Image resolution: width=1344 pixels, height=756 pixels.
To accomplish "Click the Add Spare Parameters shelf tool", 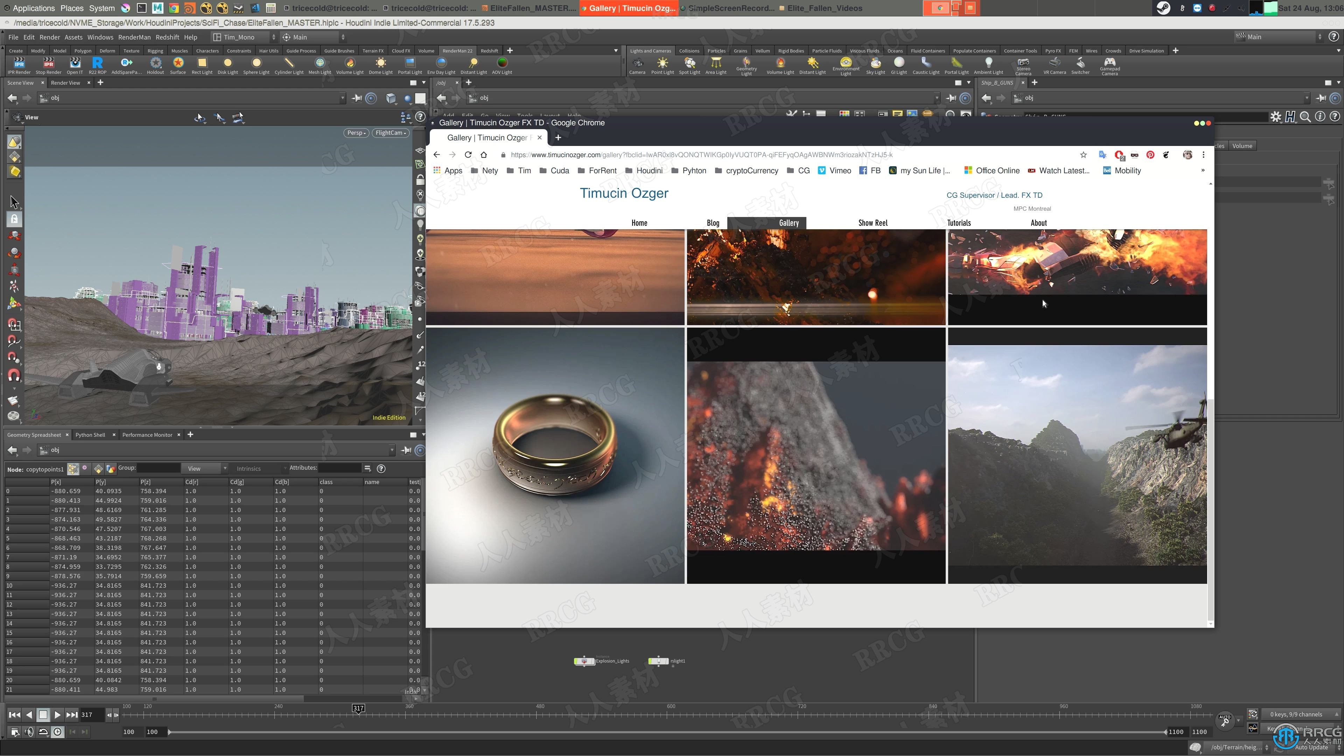I will pos(126,65).
